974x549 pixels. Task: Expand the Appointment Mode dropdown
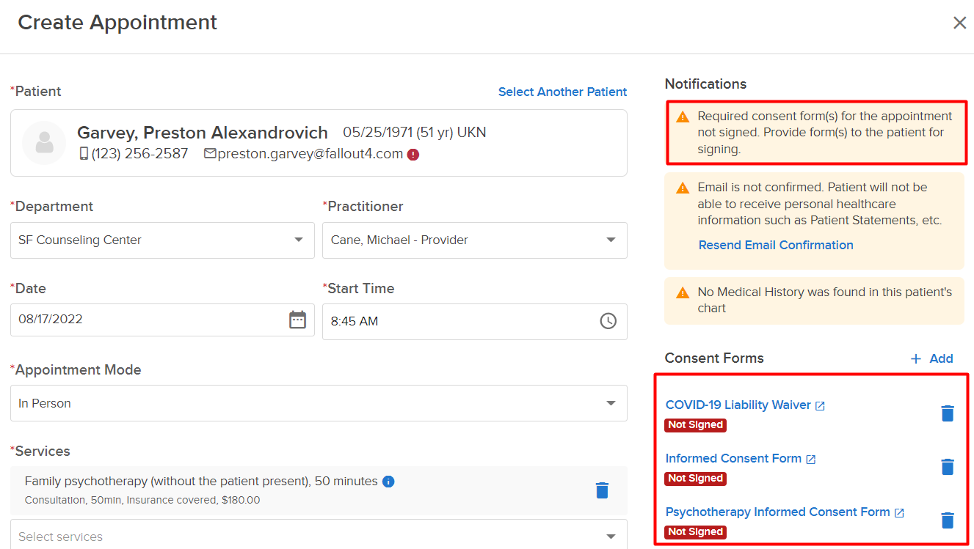pos(319,403)
